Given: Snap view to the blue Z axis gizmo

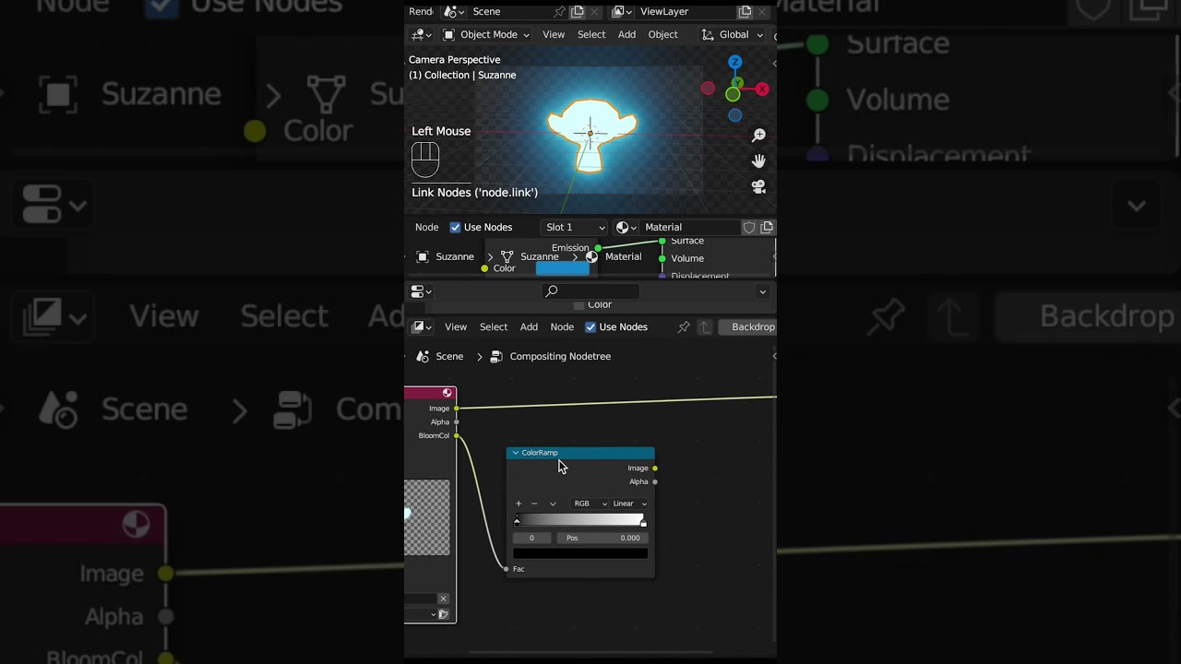Looking at the screenshot, I should coord(734,62).
